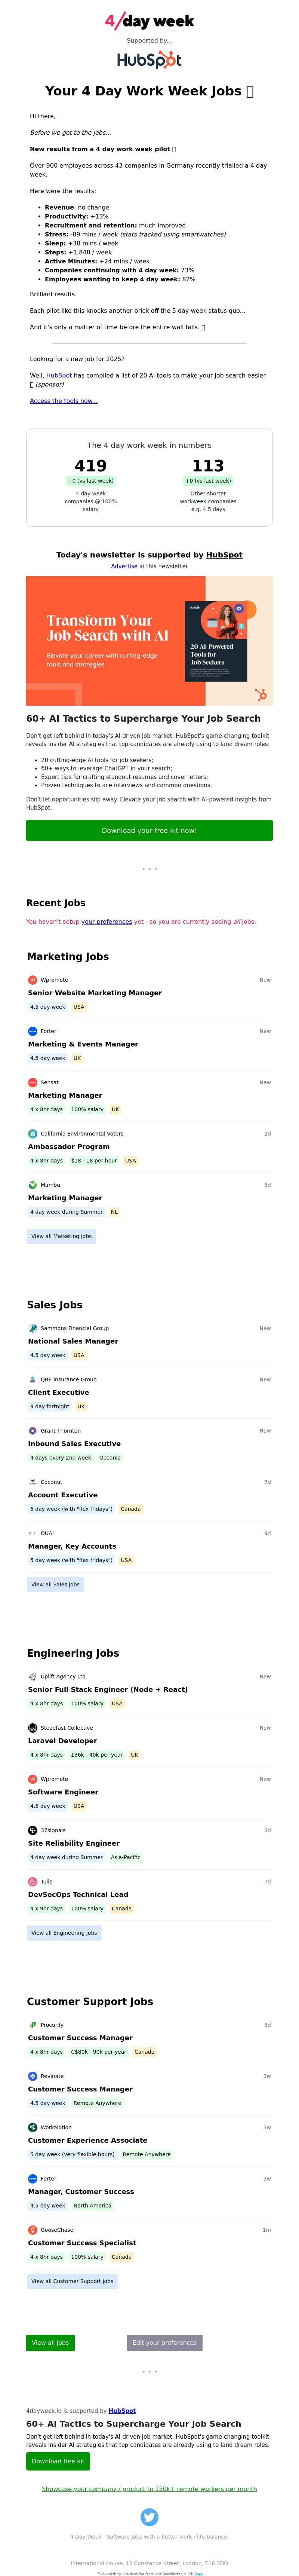Screen dimensions: 299x2576
Task: Click the Mambu company logo icon
Action: (33, 1184)
